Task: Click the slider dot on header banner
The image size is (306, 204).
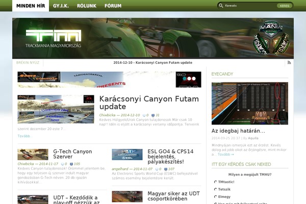Action: [171, 55]
